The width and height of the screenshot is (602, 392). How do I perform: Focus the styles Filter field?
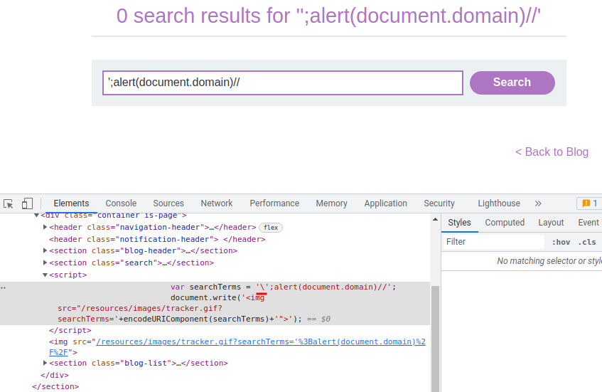pyautogui.click(x=493, y=242)
